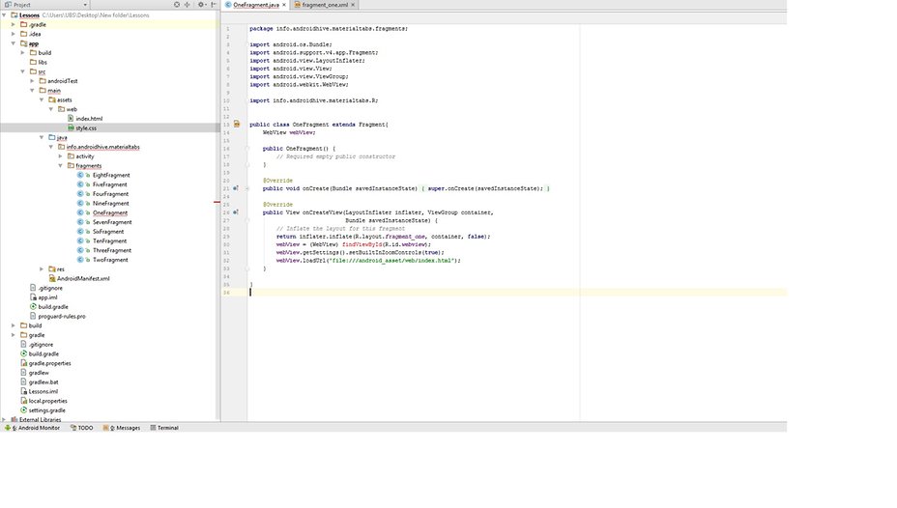Select AndroidManifest.xml file
This screenshot has width=897, height=508.
click(83, 279)
